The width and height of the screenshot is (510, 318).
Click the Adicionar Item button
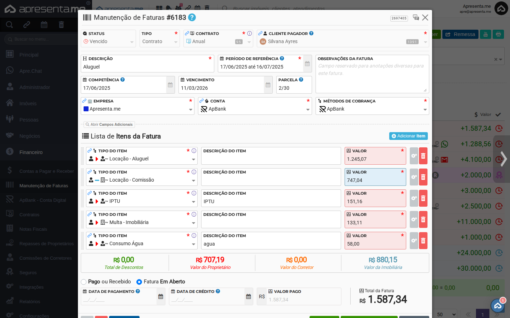coord(408,136)
